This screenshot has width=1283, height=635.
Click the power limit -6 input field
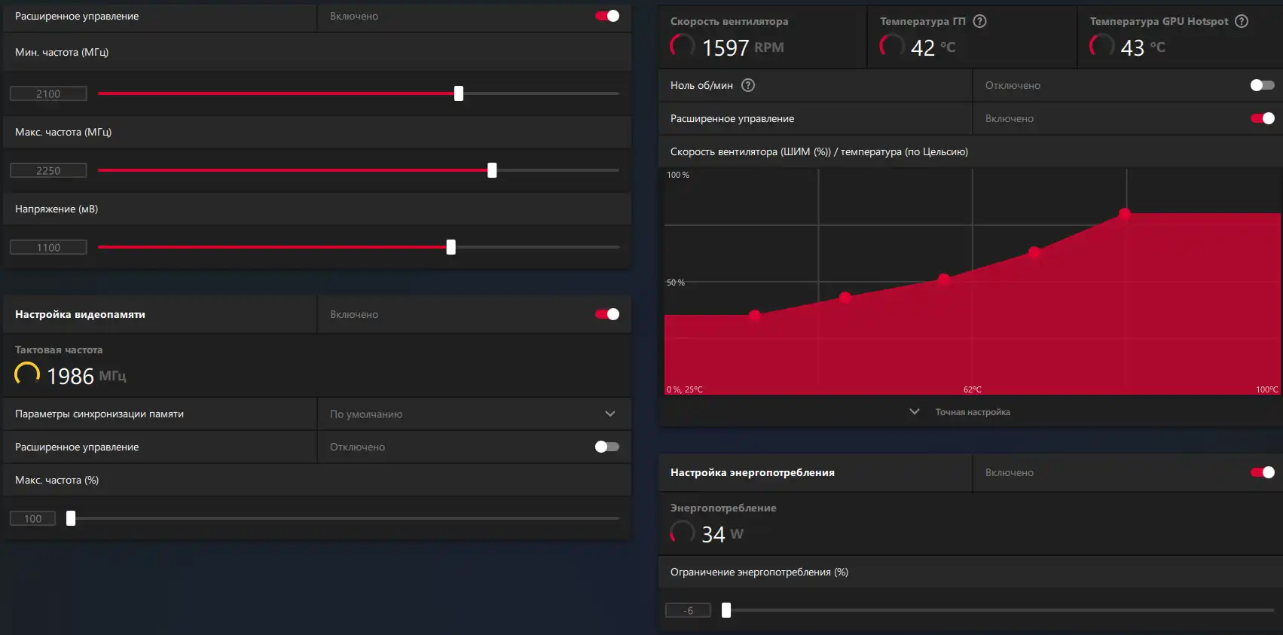tap(688, 610)
